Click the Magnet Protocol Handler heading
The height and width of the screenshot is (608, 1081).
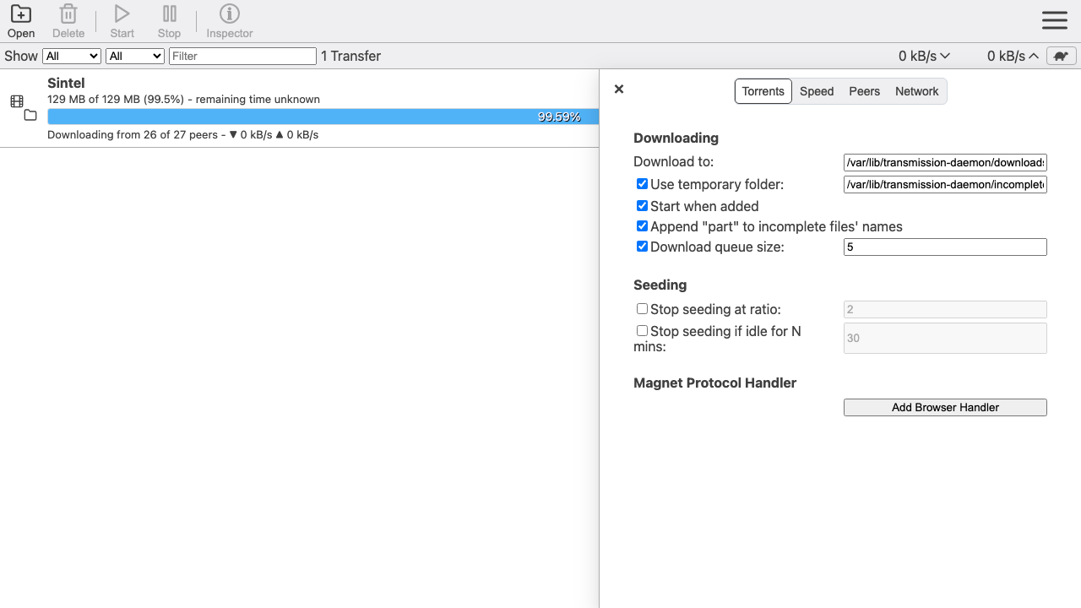coord(714,383)
